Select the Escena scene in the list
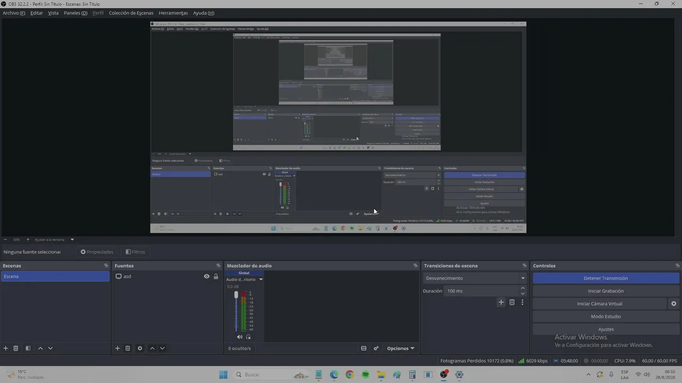The width and height of the screenshot is (682, 383). [x=55, y=277]
